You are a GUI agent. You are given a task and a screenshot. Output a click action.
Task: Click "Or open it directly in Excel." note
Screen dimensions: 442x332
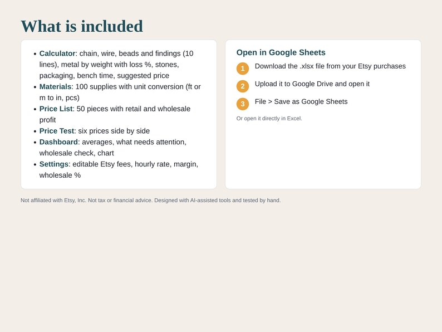coord(269,119)
